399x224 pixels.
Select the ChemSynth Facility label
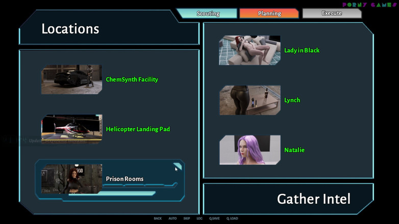point(132,79)
